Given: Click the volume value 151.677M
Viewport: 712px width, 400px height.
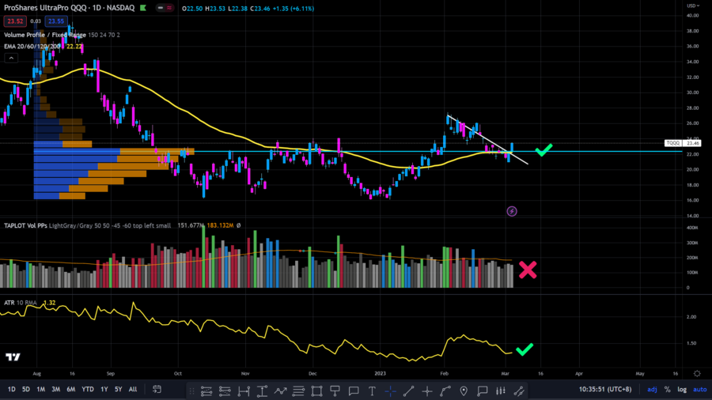Looking at the screenshot, I should click(x=191, y=225).
